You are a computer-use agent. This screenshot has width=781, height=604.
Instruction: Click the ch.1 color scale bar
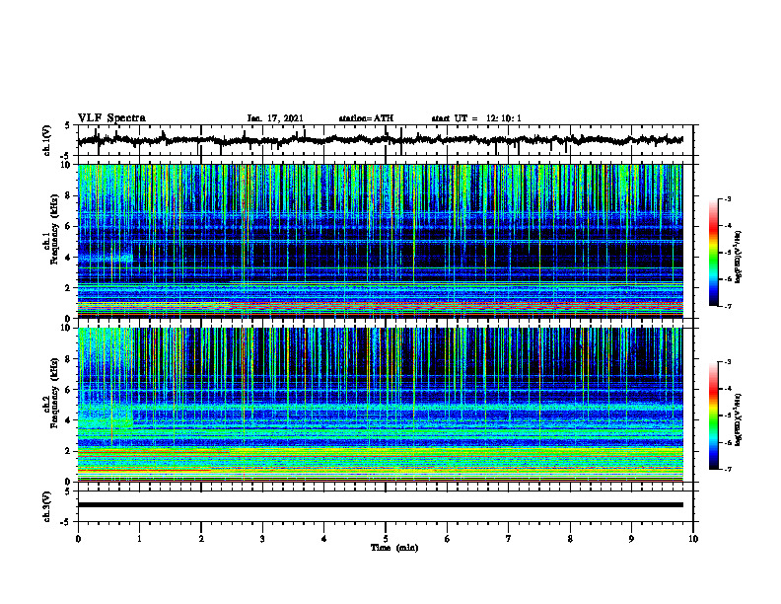pyautogui.click(x=713, y=253)
